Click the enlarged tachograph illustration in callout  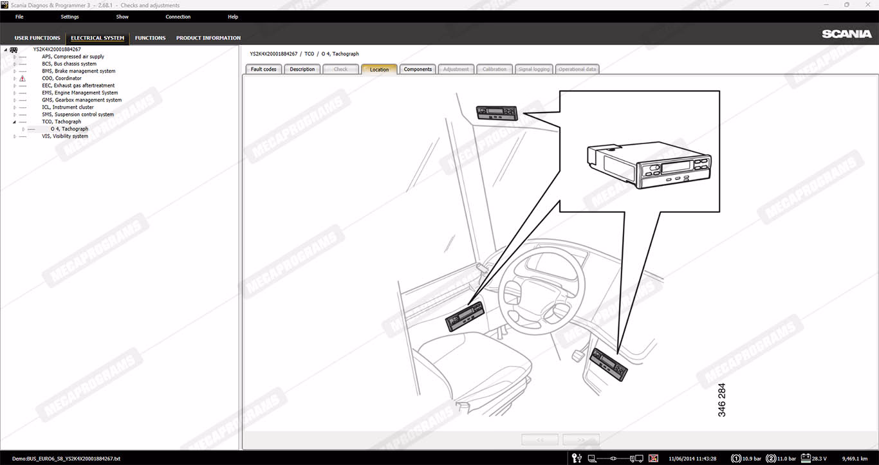point(649,165)
